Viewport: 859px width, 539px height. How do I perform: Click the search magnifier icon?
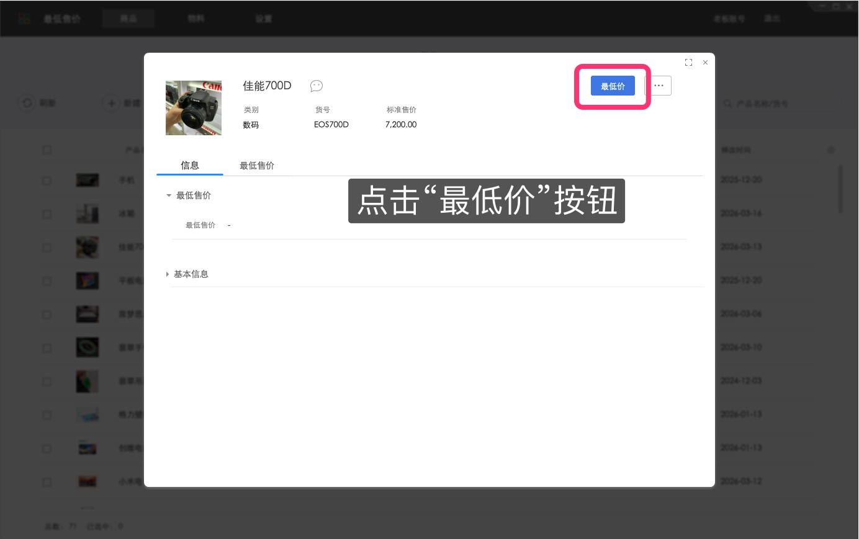point(727,104)
